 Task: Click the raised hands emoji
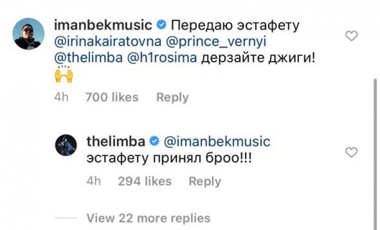tap(63, 74)
